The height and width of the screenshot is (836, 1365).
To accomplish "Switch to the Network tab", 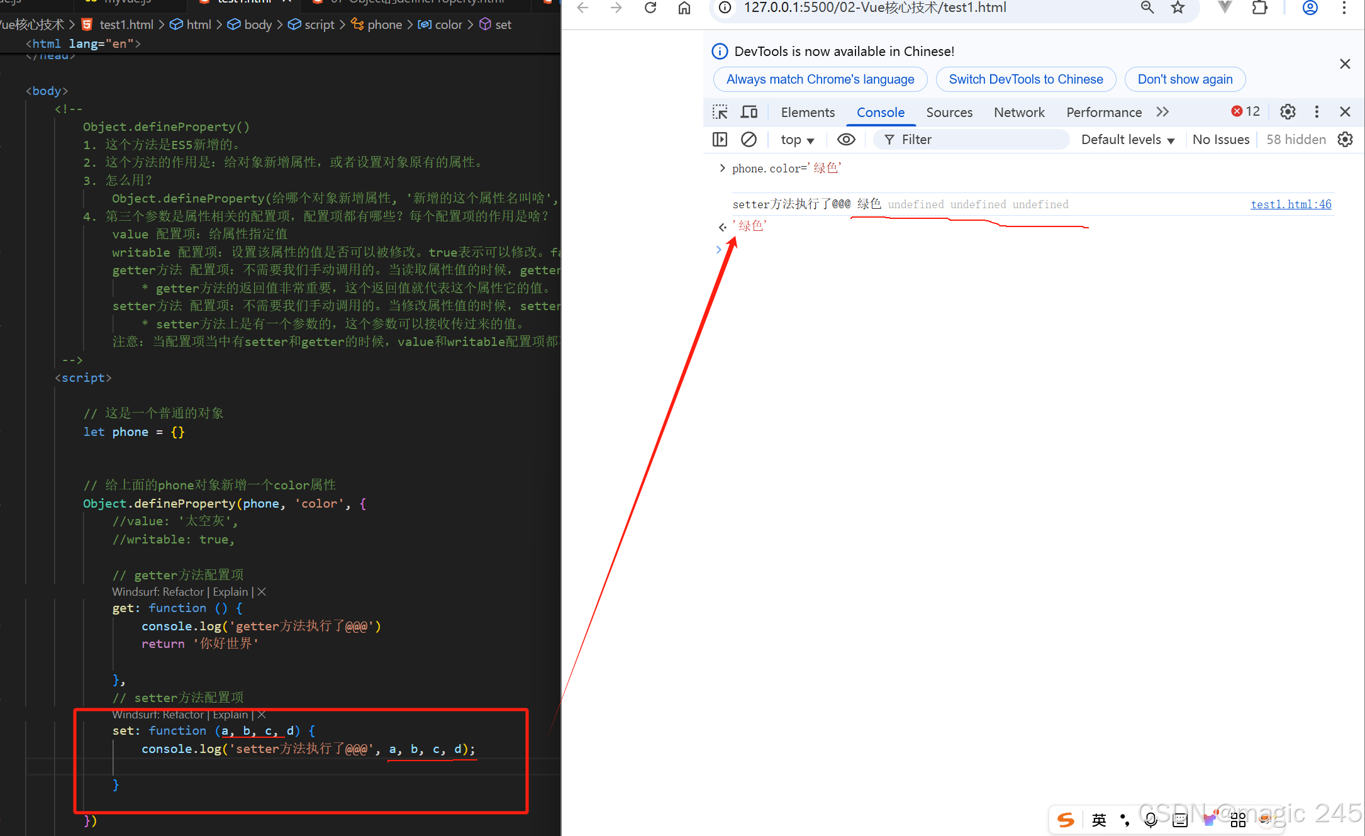I will 1019,112.
